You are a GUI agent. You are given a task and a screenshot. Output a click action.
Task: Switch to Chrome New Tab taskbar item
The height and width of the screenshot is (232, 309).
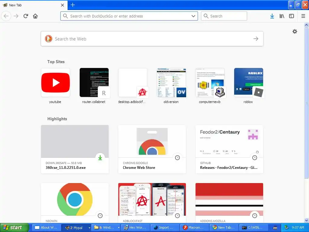[224, 228]
